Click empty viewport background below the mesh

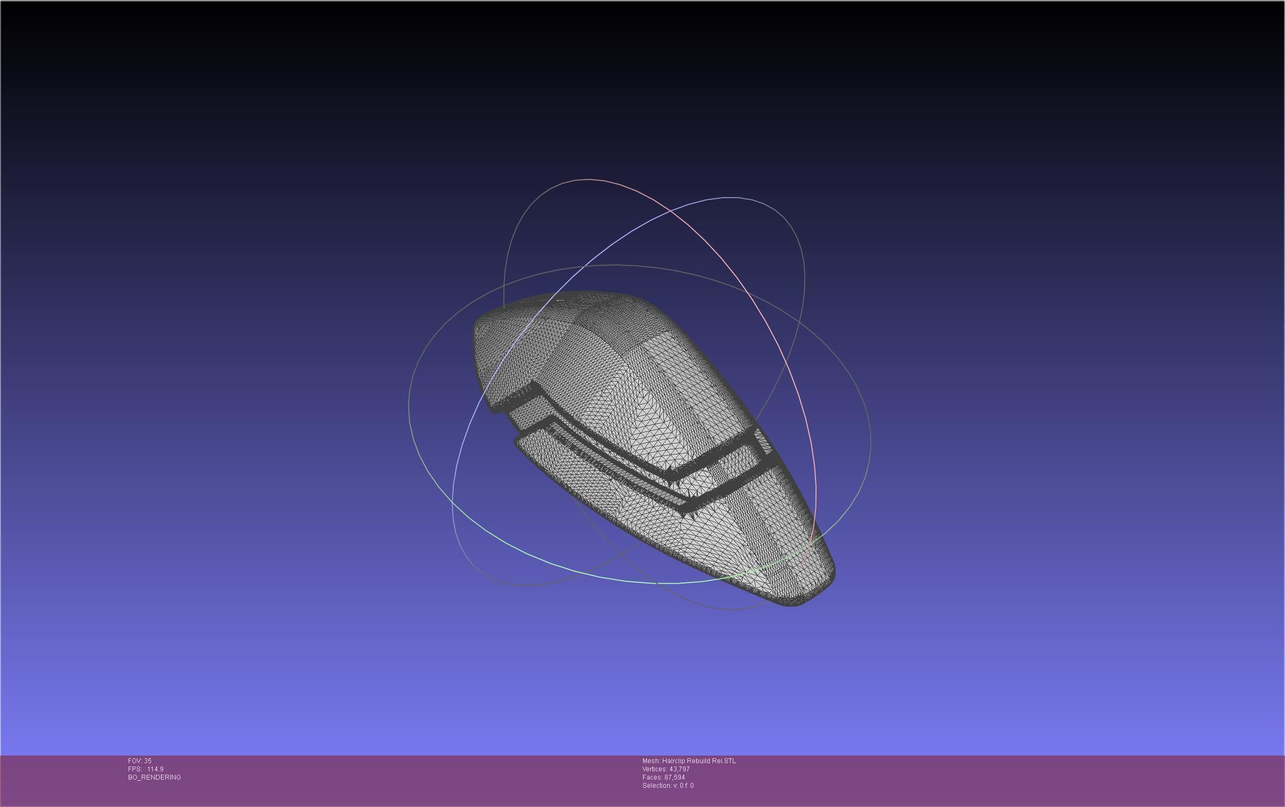640,684
